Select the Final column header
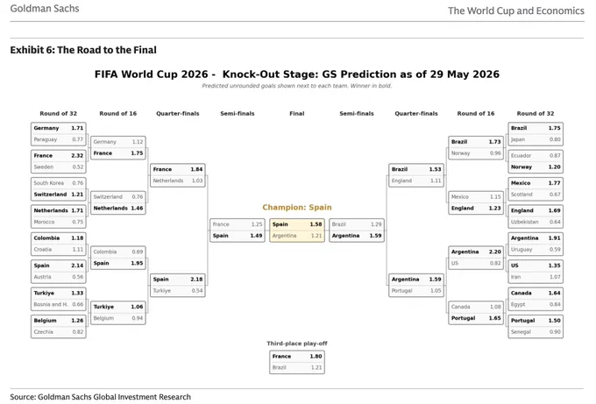The width and height of the screenshot is (596, 404). tap(297, 113)
